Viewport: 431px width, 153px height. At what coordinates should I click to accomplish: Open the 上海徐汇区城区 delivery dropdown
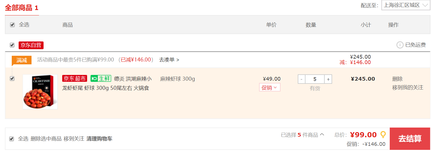(406, 5)
